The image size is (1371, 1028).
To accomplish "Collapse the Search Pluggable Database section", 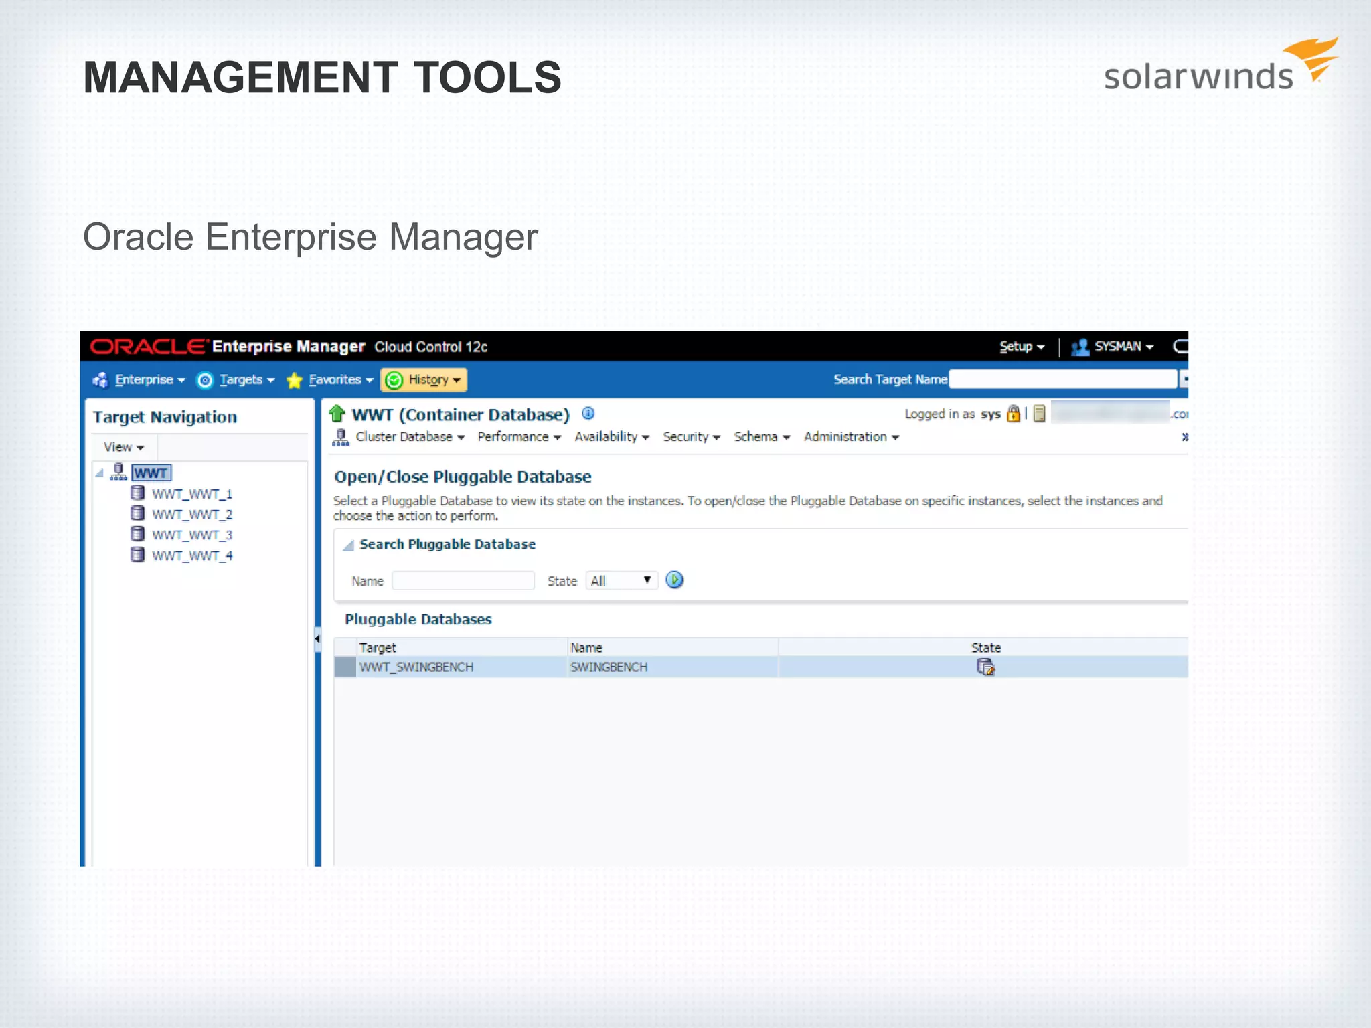I will pos(348,545).
